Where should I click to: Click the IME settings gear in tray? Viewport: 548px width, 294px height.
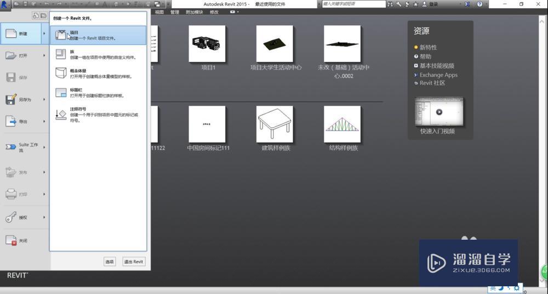point(517,289)
